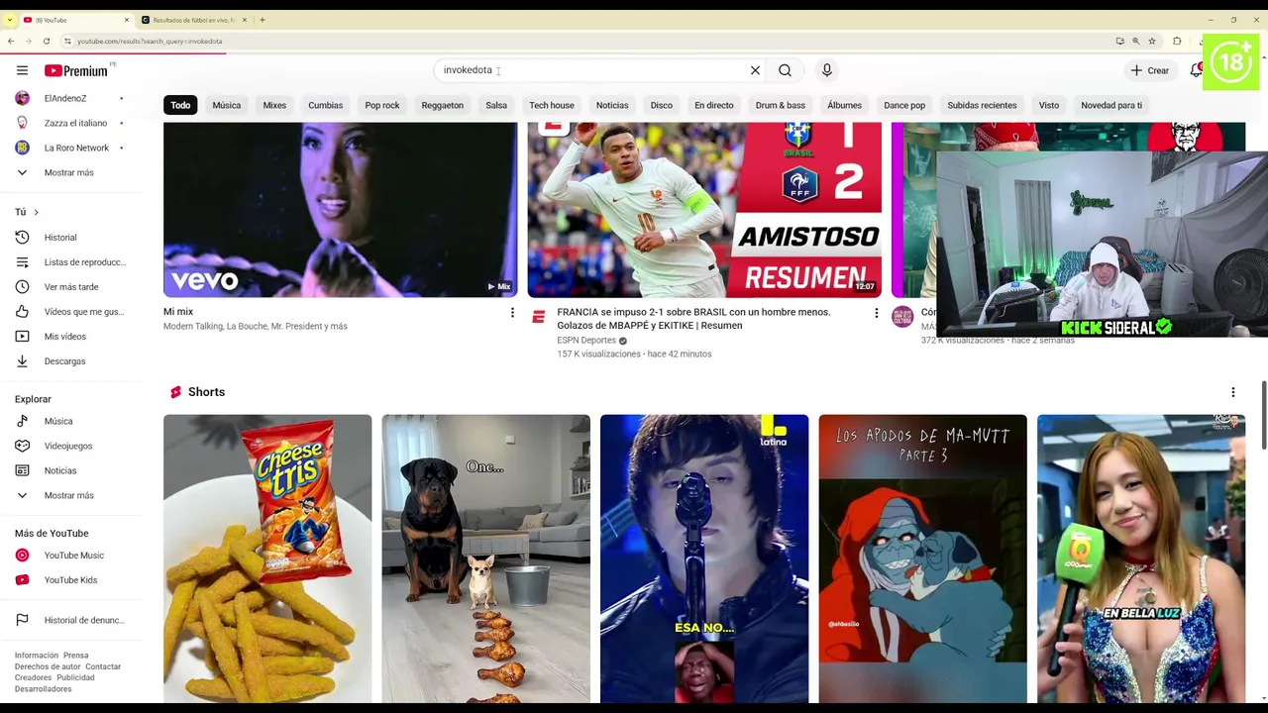Click the ESPN Deportes channel avatar
The width and height of the screenshot is (1268, 713).
pos(539,317)
